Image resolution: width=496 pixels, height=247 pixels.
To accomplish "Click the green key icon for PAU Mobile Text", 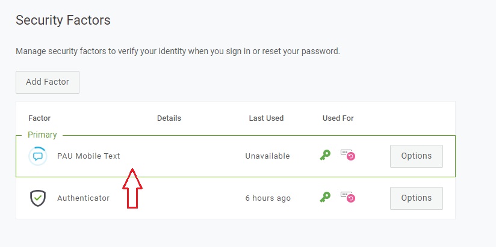I will click(x=325, y=155).
